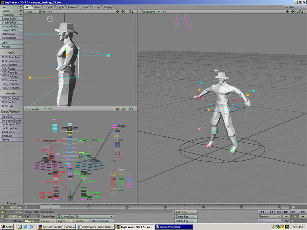This screenshot has width=307, height=230.
Task: Click the Create Key button
Action: point(186,217)
